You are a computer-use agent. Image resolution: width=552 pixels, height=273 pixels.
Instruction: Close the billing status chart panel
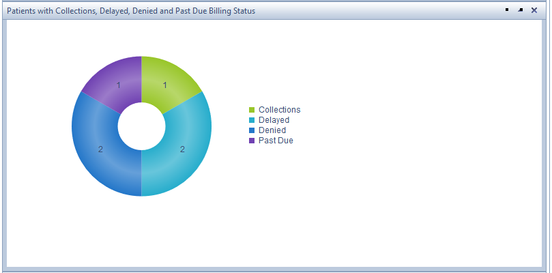click(534, 10)
